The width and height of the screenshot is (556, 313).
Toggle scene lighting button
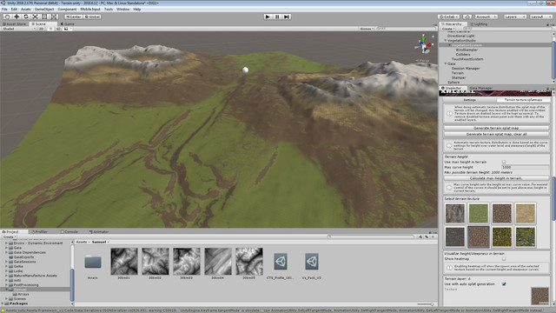[50, 29]
